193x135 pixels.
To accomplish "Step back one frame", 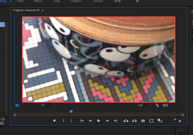I will coord(90,121).
